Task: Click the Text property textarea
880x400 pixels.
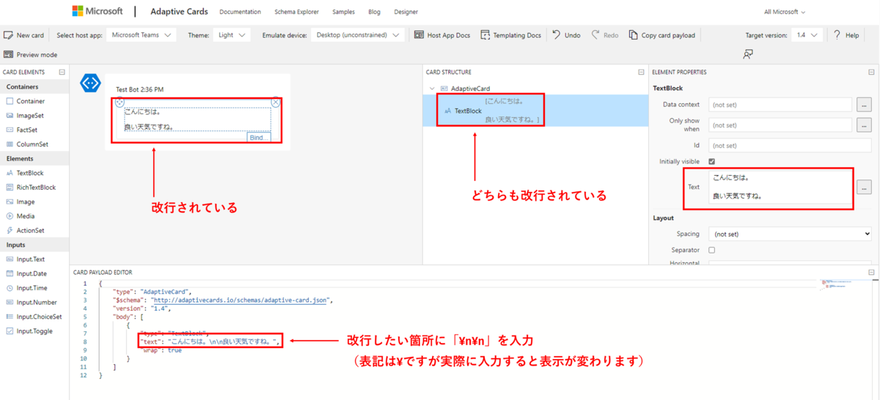Action: (780, 188)
